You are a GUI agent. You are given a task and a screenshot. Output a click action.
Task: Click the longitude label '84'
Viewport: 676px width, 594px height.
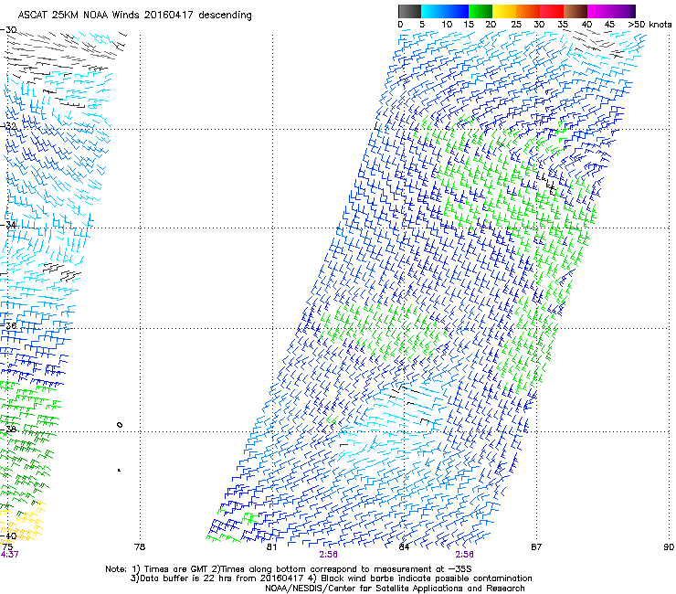coord(404,547)
